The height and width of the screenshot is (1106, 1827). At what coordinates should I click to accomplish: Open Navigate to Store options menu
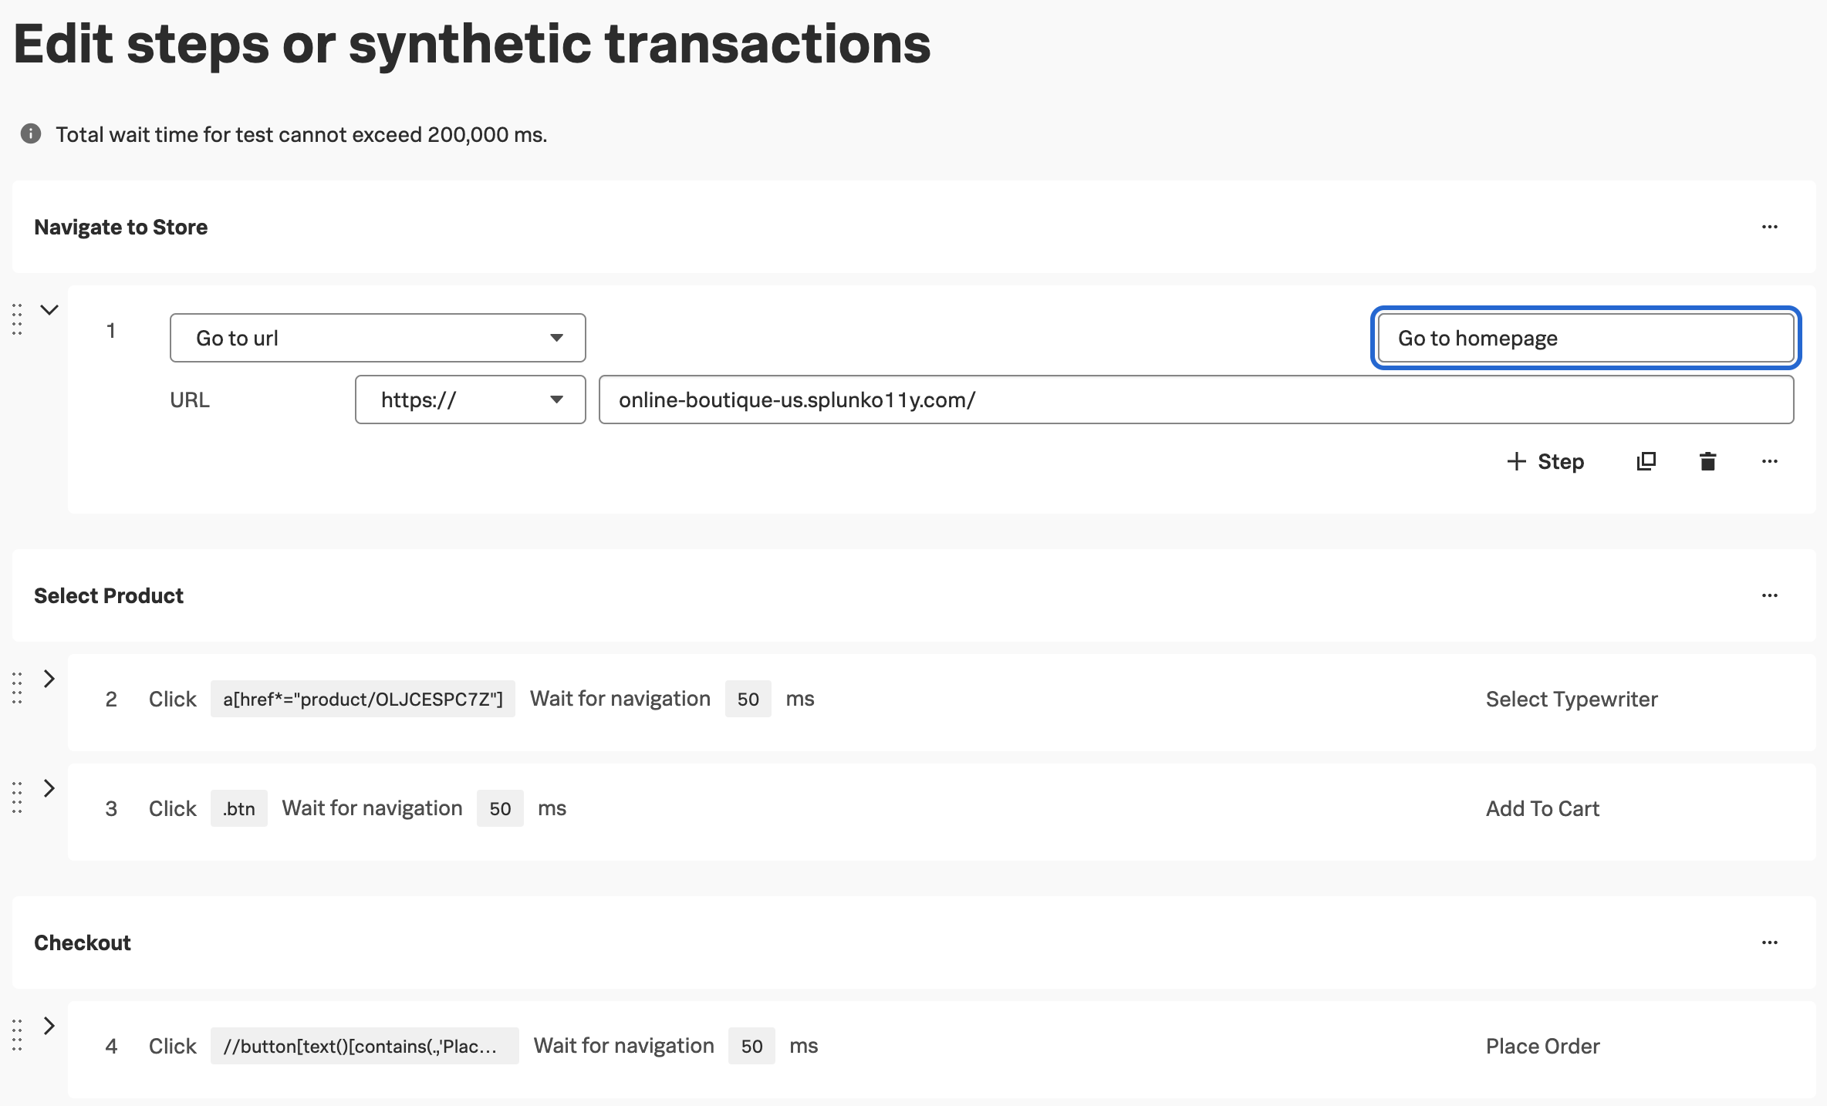pyautogui.click(x=1769, y=227)
